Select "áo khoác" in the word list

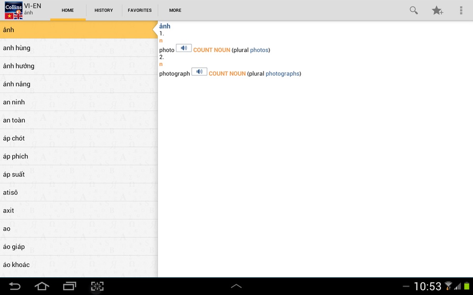pos(79,265)
